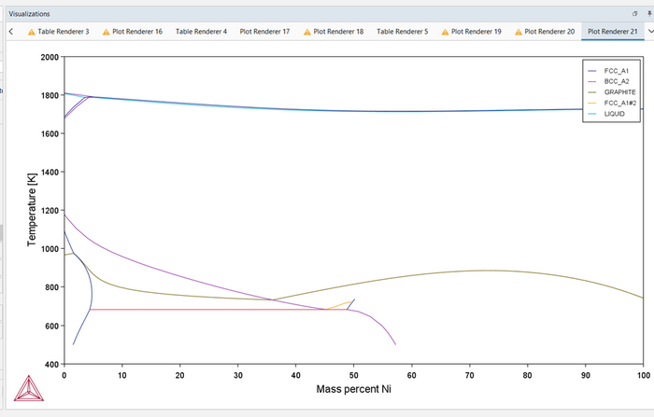Click the left chevron to scroll tabs
Screen dimensions: 654x417
coord(11,31)
